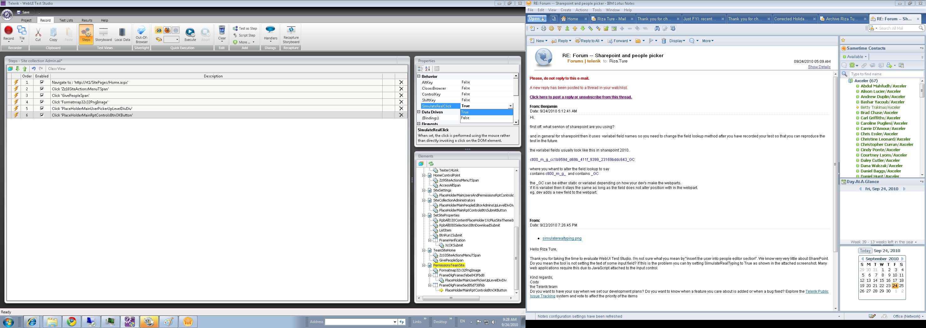Add a Test as Step
The image size is (926, 328).
pos(245,28)
